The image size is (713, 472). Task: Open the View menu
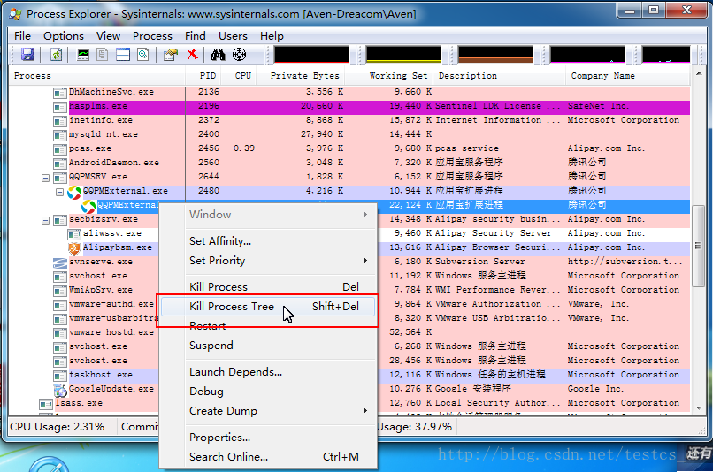coord(108,36)
